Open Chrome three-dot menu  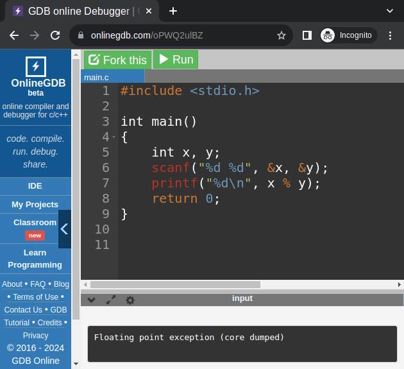point(390,35)
